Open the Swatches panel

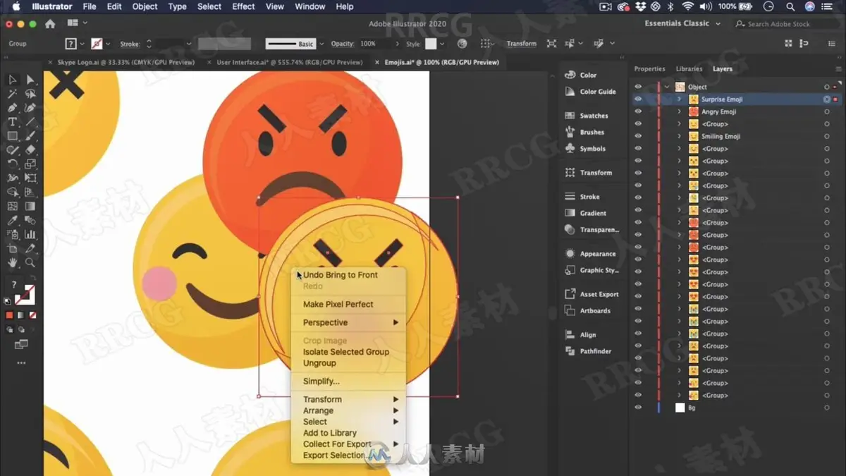point(587,116)
